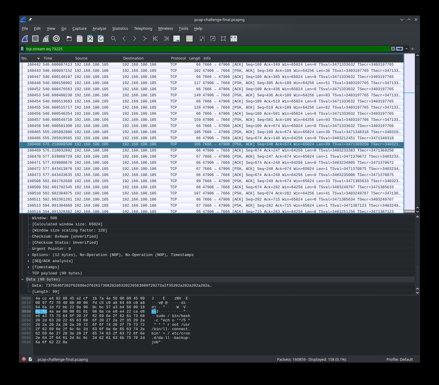Select the Checksum: 0x4aae field
Image resolution: width=439 pixels, height=385 pixels.
coord(65,236)
